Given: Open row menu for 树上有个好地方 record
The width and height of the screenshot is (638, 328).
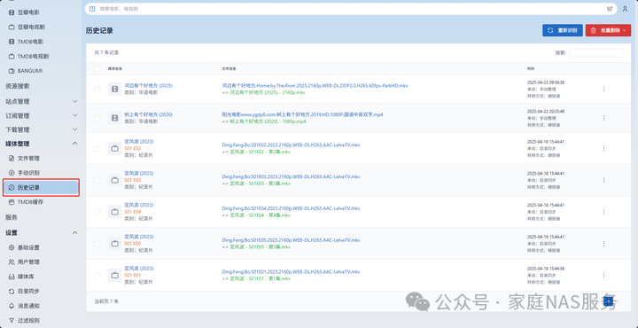Looking at the screenshot, I should point(603,118).
